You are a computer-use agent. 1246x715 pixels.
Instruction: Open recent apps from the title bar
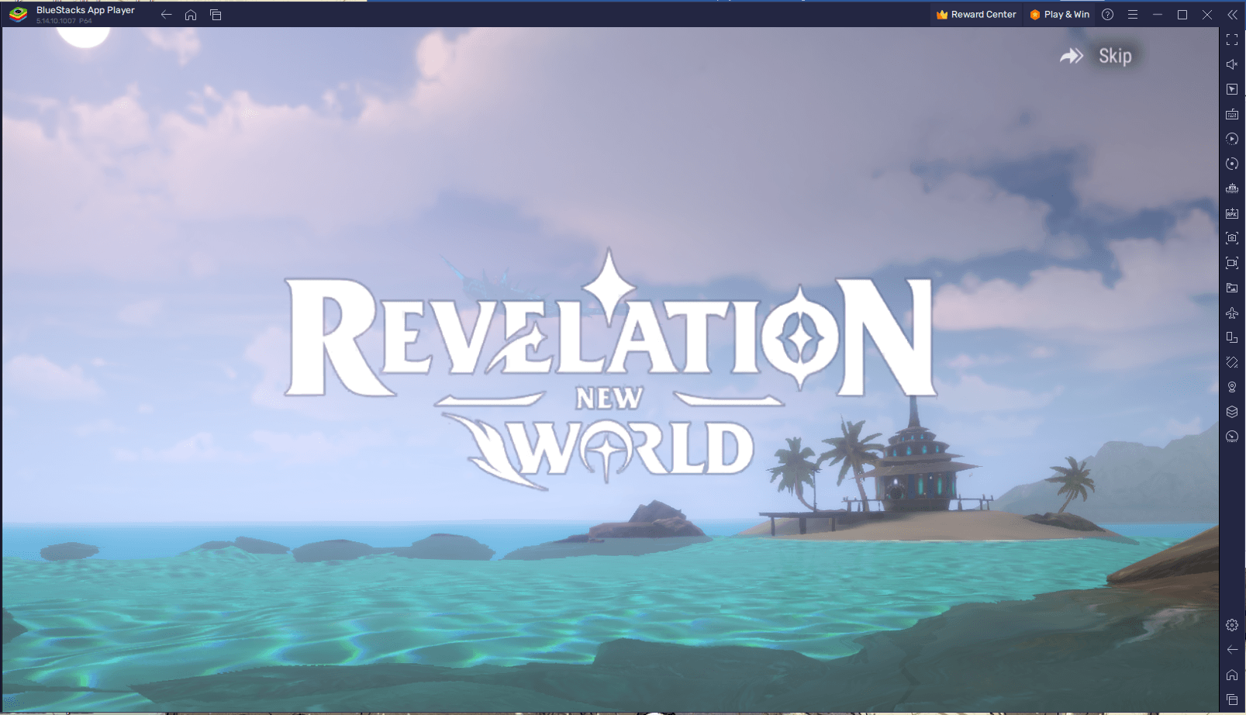(216, 15)
